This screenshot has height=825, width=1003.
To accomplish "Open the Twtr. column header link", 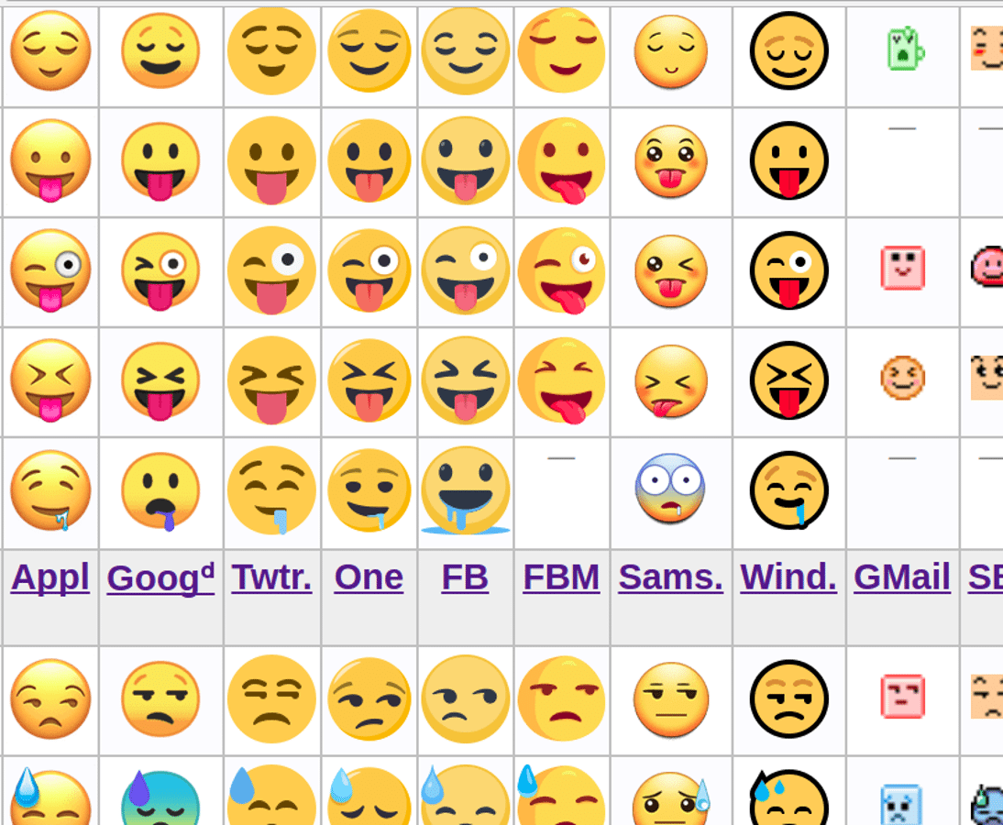I will tap(272, 577).
